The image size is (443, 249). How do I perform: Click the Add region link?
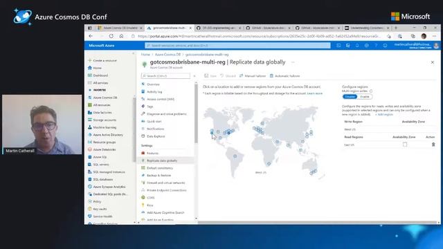tap(384, 115)
